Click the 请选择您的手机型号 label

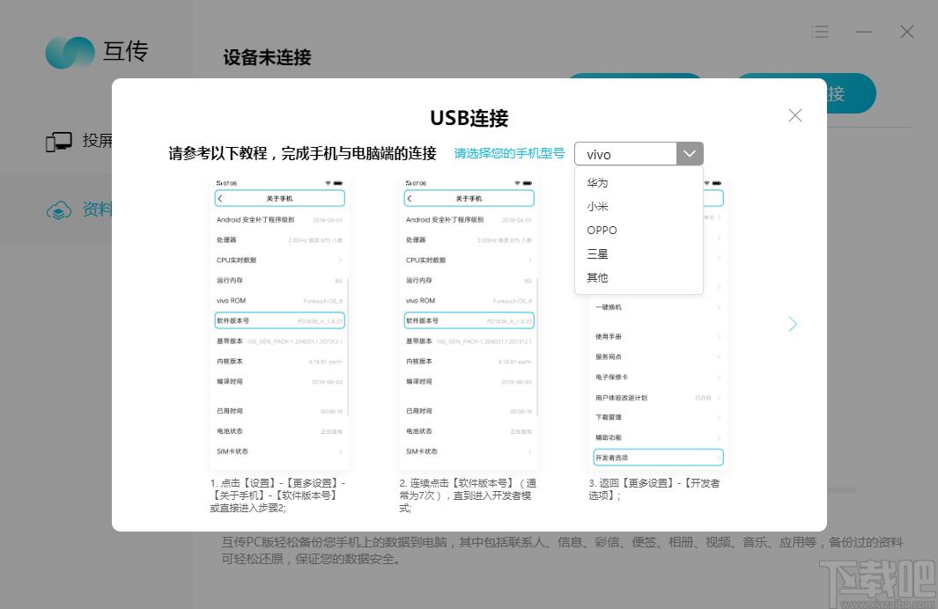(509, 153)
